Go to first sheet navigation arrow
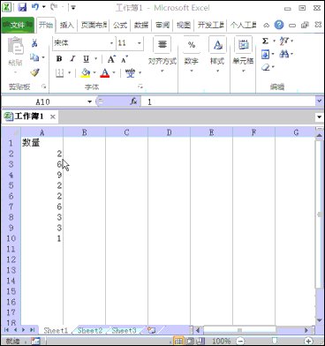The image size is (325, 346). coord(6,330)
